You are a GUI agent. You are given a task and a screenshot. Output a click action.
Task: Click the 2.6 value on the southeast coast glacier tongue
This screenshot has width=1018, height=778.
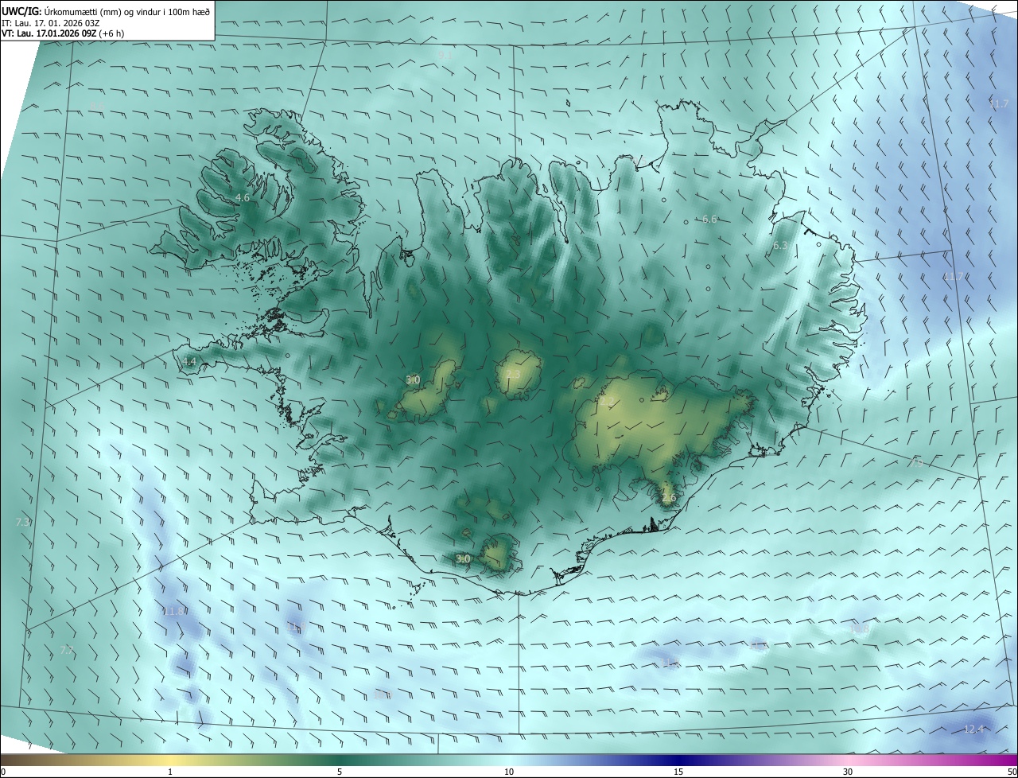pos(669,498)
